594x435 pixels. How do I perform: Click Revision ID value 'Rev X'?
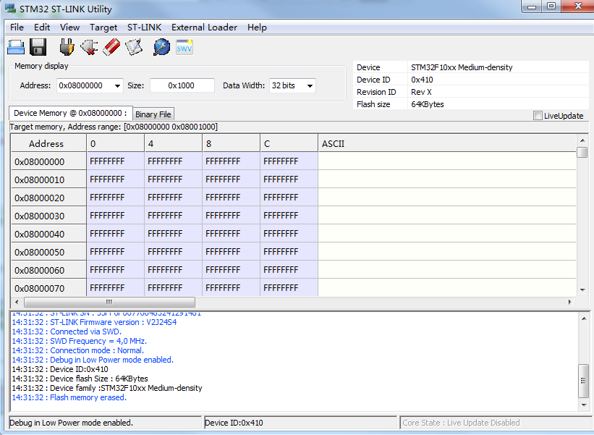(421, 92)
